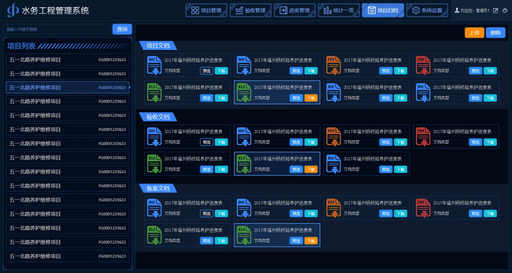Click the keyword search input field
This screenshot has width=512, height=273.
pos(56,29)
